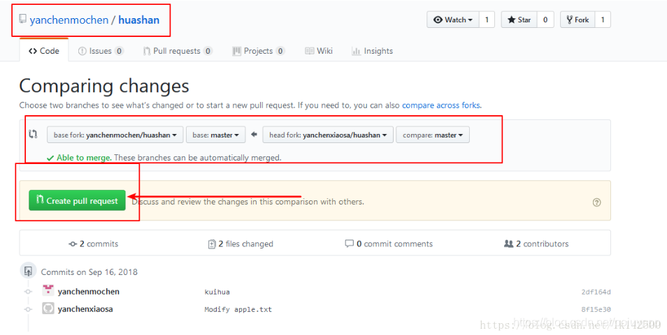This screenshot has height=335, width=667.
Task: Star the repository
Action: 519,20
